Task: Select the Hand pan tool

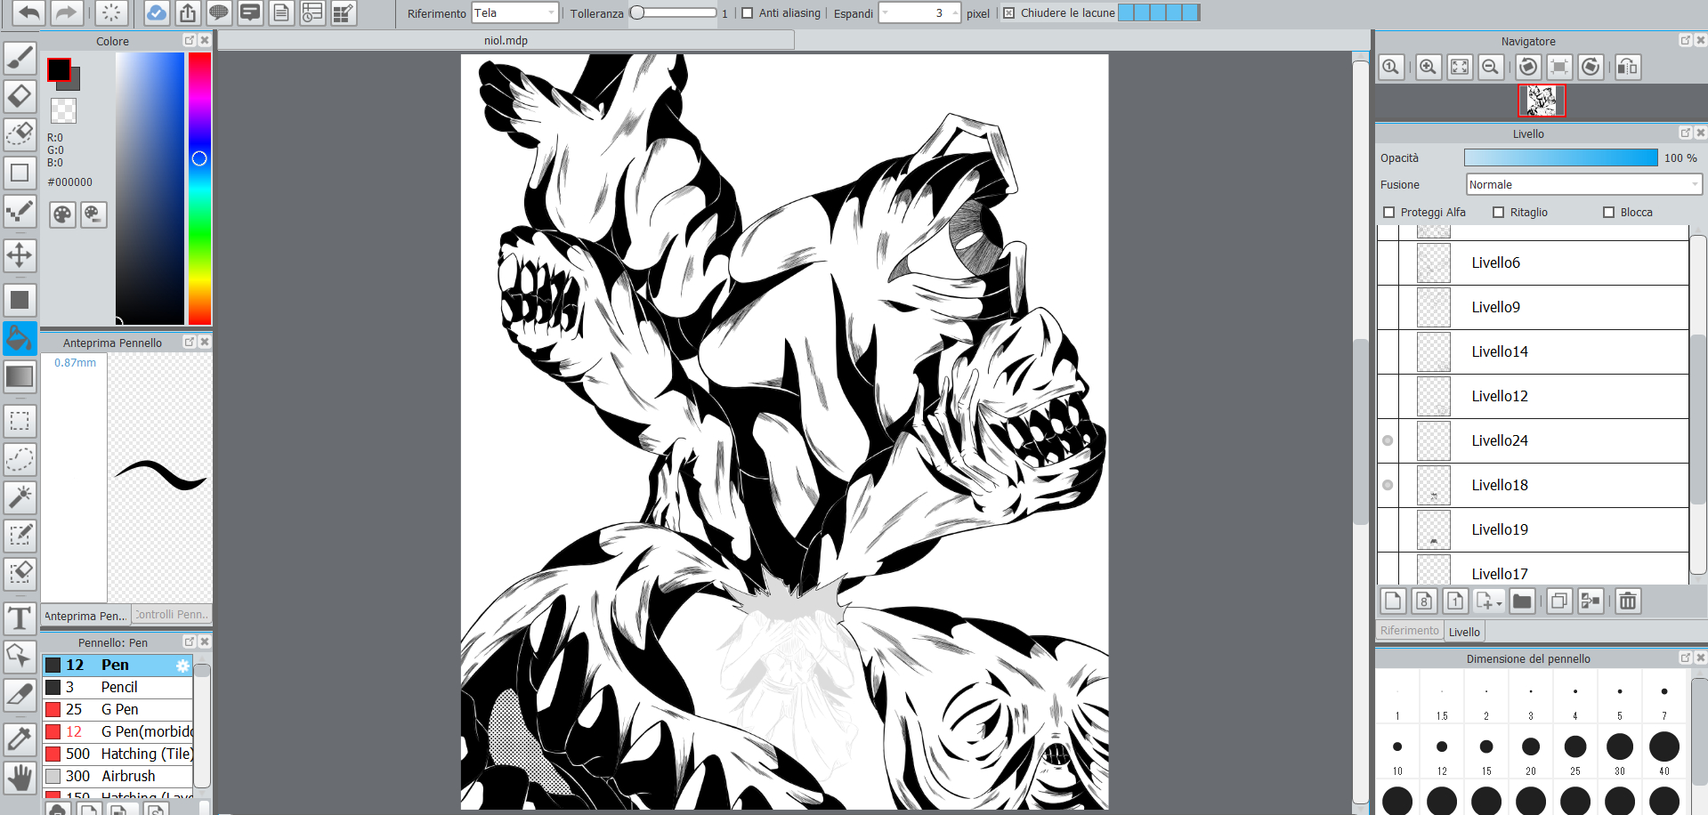Action: click(20, 778)
